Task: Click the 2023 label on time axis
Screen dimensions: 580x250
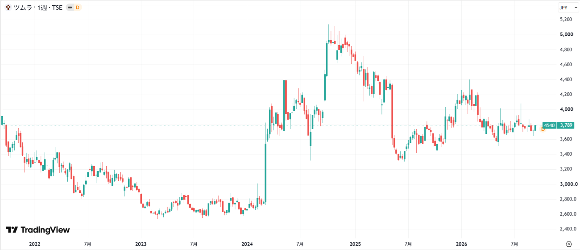Action: pos(141,244)
